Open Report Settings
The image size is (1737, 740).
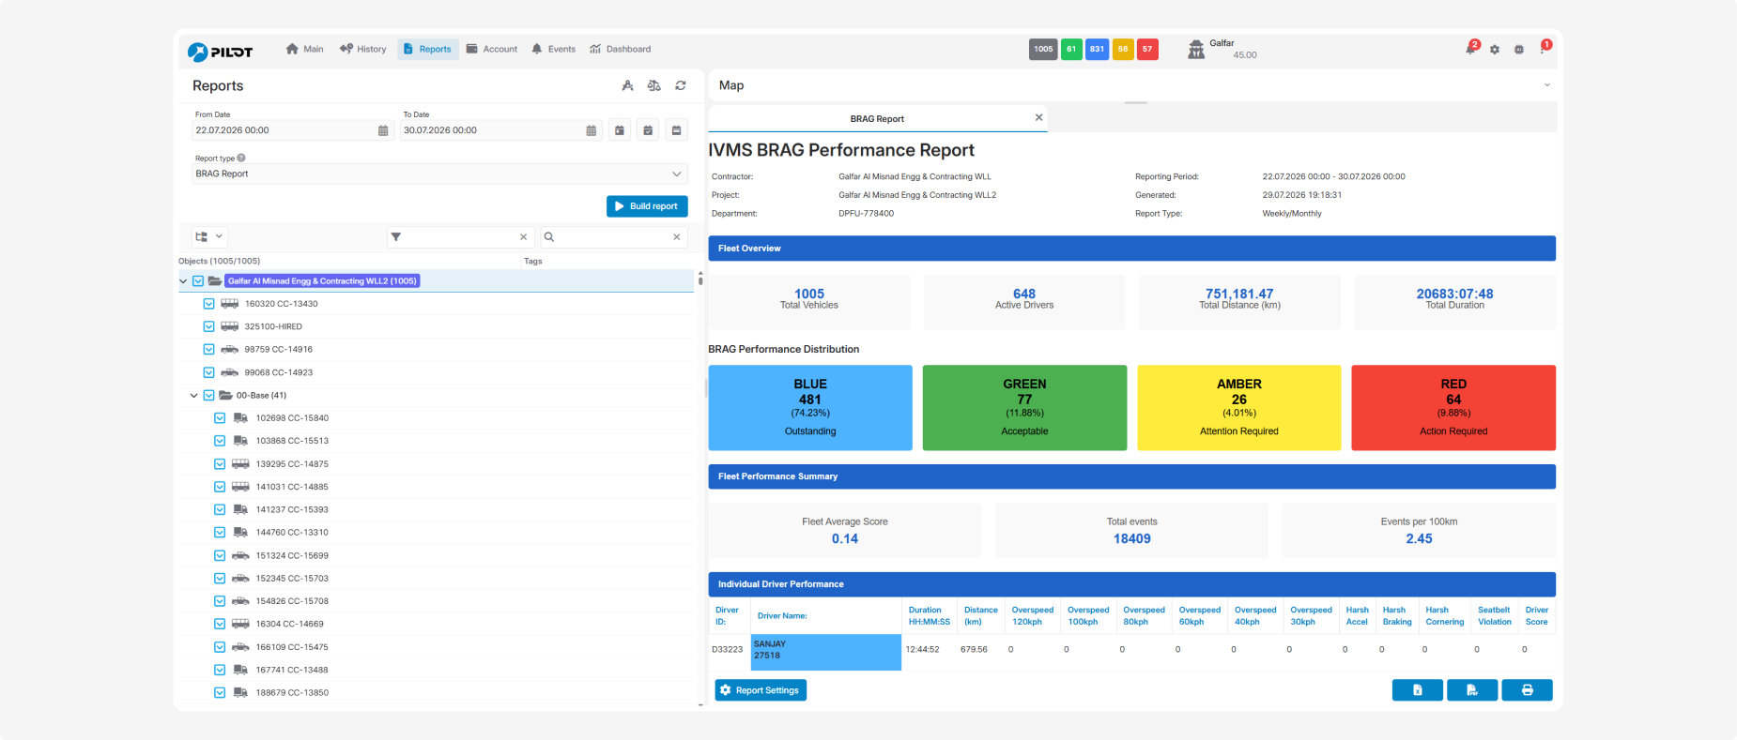[761, 690]
